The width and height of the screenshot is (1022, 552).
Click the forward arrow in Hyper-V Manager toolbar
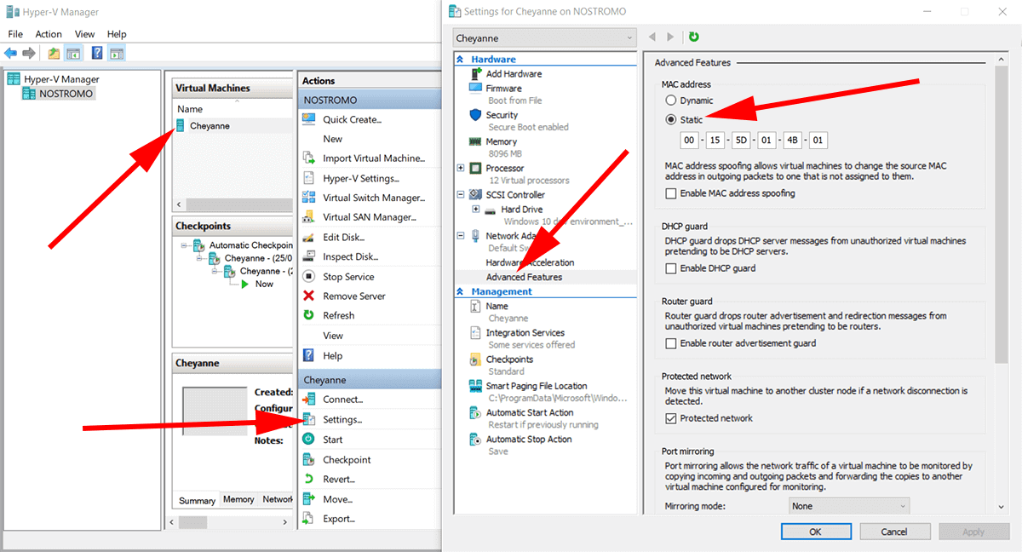tap(29, 54)
